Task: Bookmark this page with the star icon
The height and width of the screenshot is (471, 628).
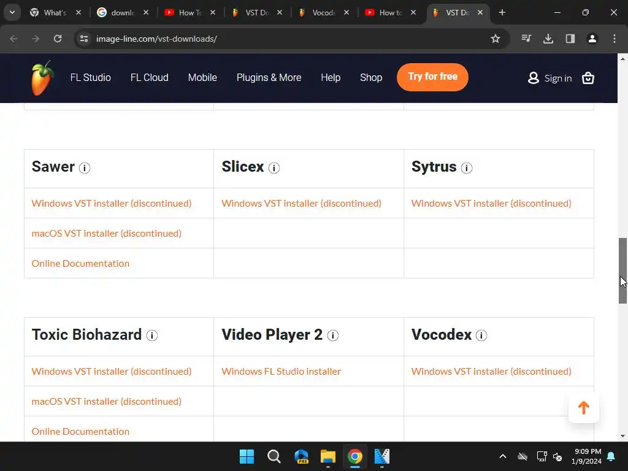Action: point(496,39)
